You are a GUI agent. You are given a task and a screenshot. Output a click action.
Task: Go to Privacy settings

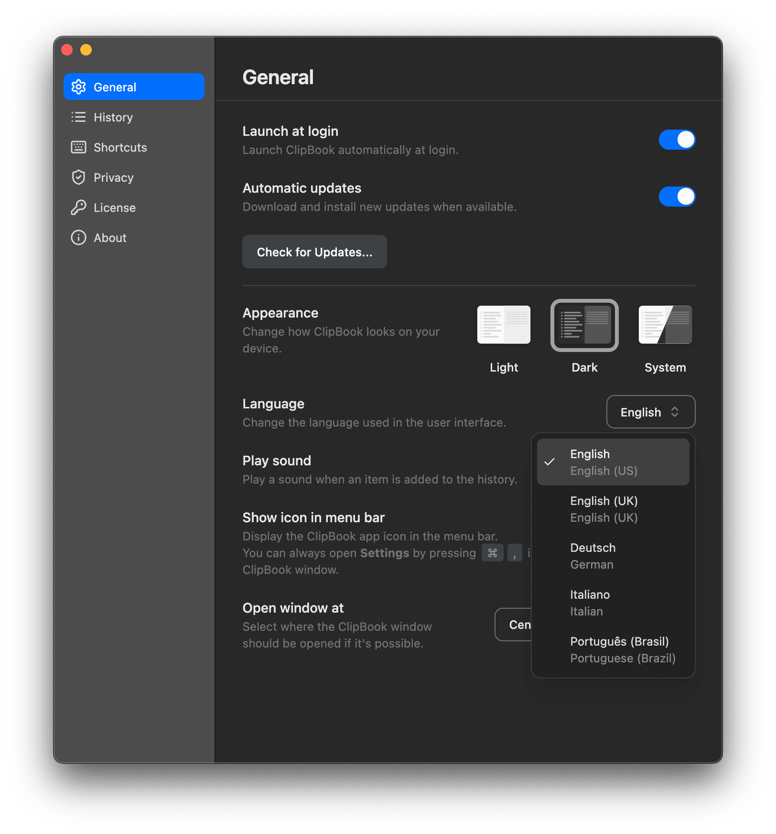(x=134, y=177)
